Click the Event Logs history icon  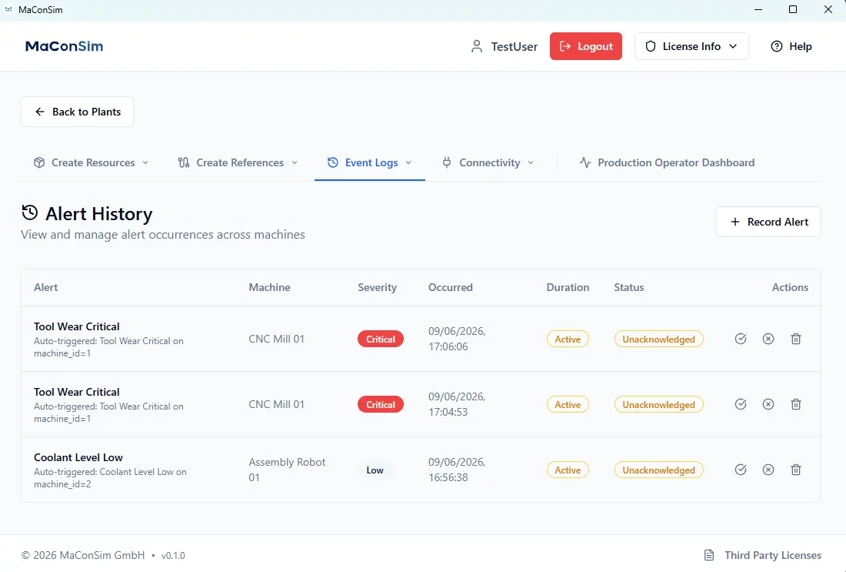[x=333, y=162]
